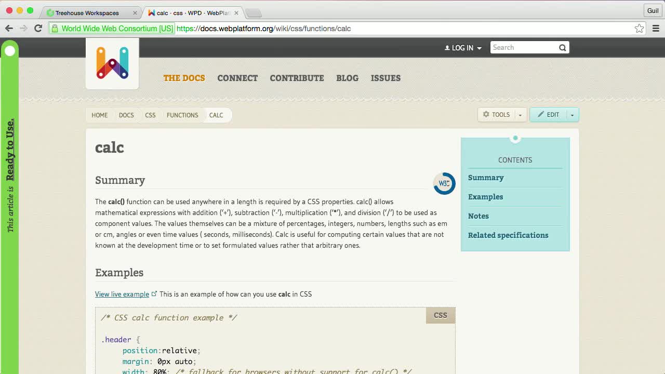Select CONTRIBUTE in the navigation menu
The width and height of the screenshot is (665, 374).
pos(297,78)
